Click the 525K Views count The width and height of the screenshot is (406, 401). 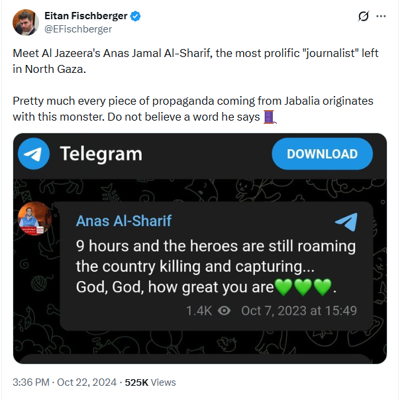tap(150, 382)
